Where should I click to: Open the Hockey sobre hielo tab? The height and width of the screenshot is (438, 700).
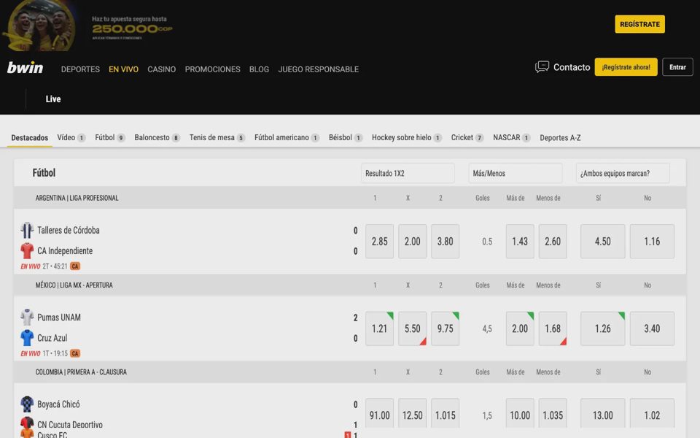[x=407, y=138]
